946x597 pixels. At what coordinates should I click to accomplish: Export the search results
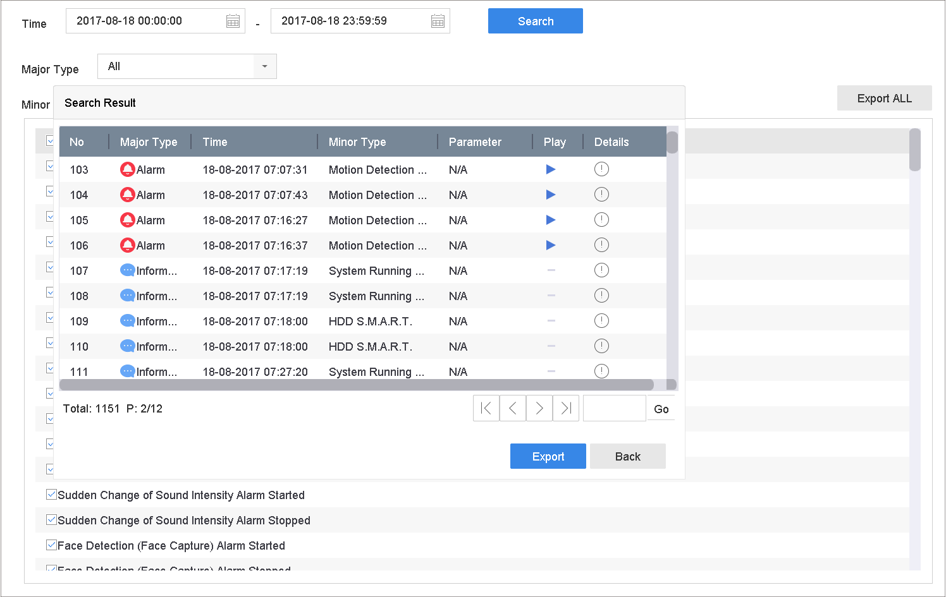(x=548, y=456)
